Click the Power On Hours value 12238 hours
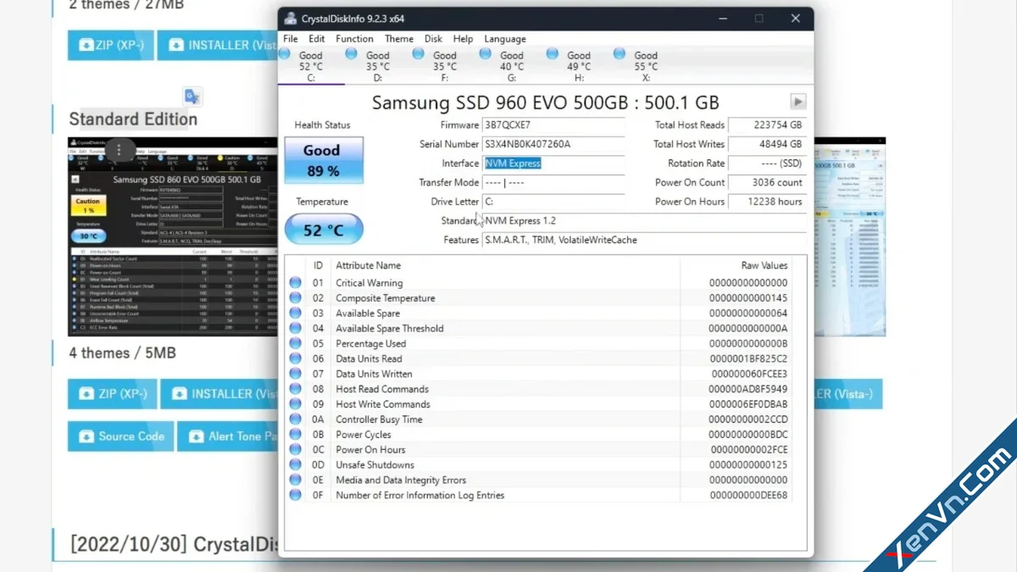1017x572 pixels. [766, 202]
